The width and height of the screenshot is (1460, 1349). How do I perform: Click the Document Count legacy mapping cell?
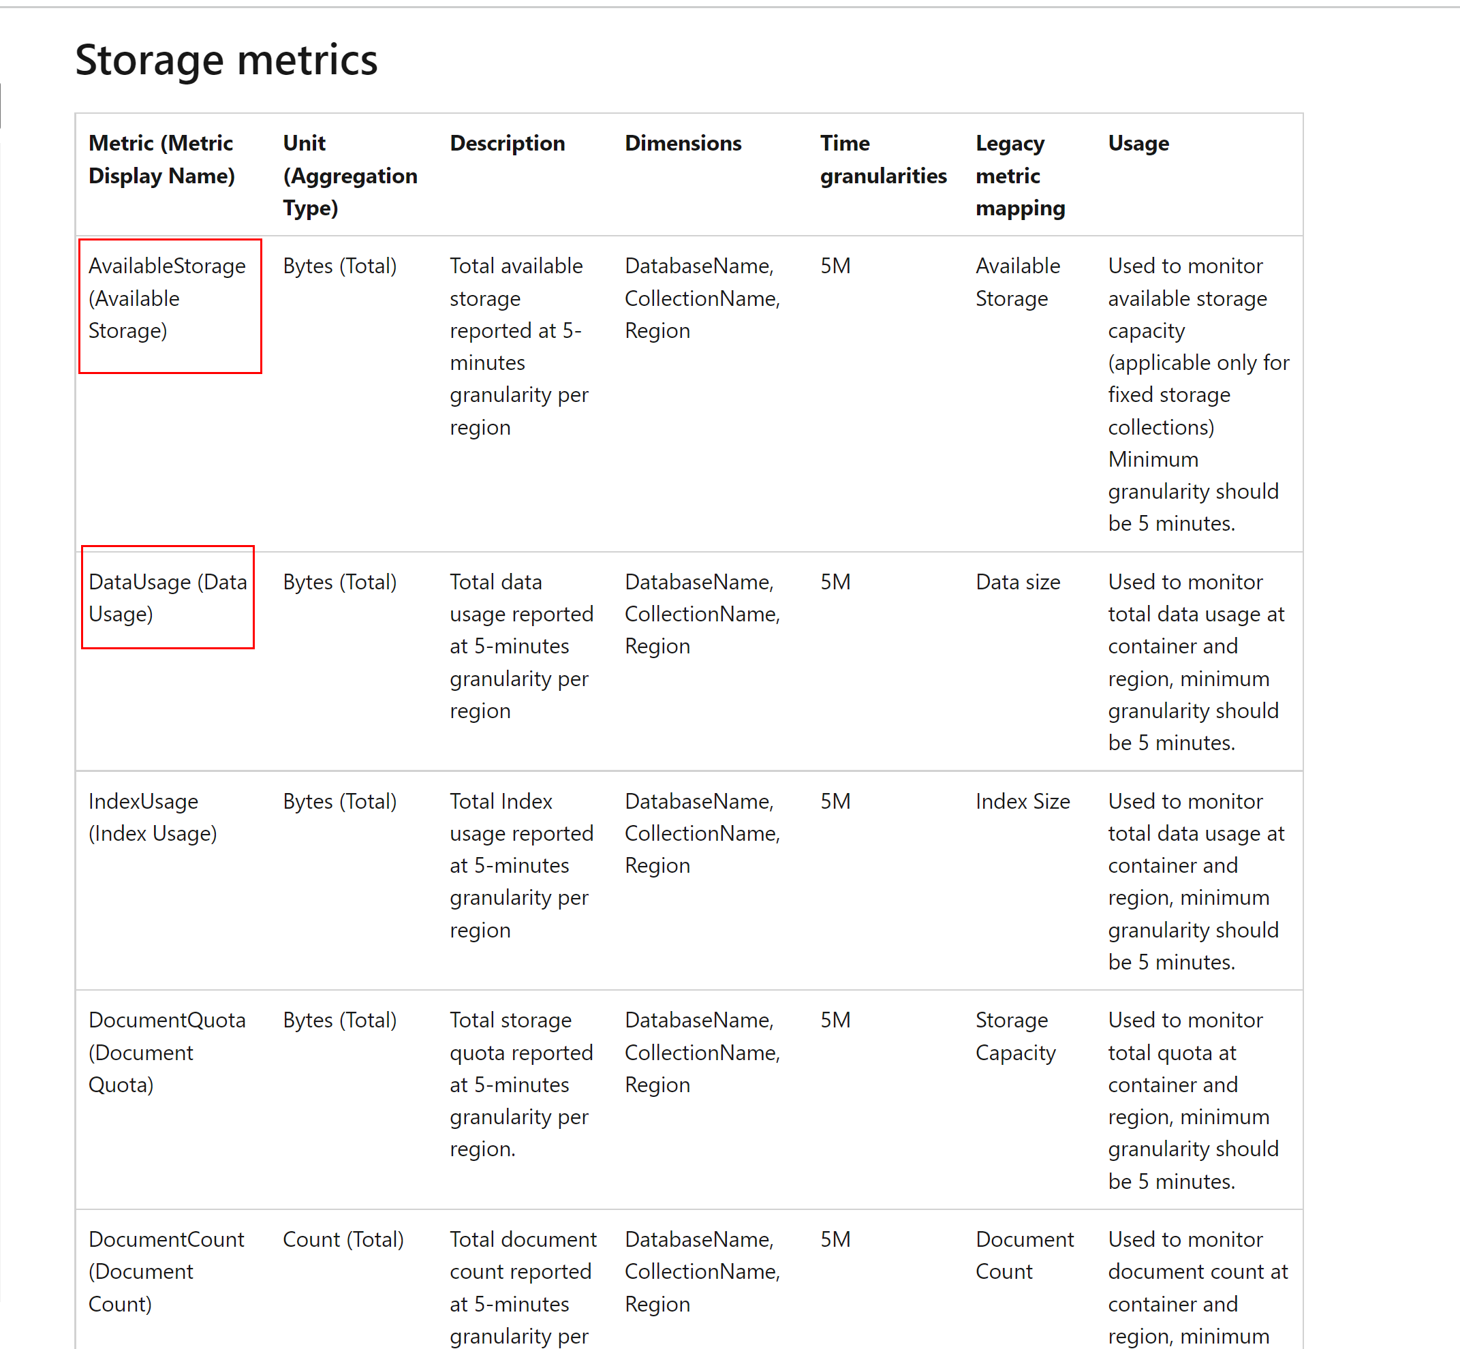pyautogui.click(x=1024, y=1256)
